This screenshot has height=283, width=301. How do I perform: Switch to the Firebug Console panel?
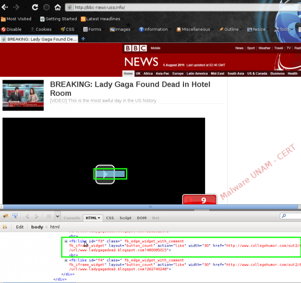point(72,218)
